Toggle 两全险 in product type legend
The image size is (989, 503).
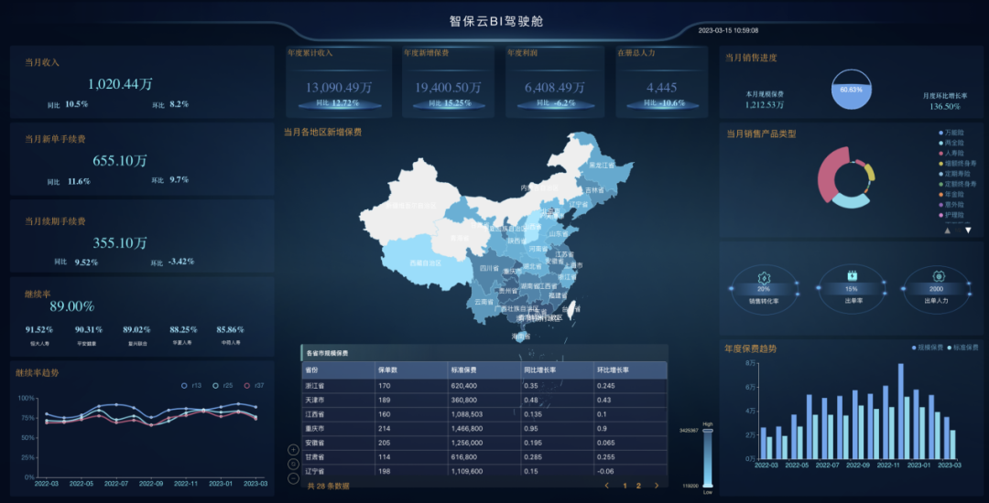951,143
